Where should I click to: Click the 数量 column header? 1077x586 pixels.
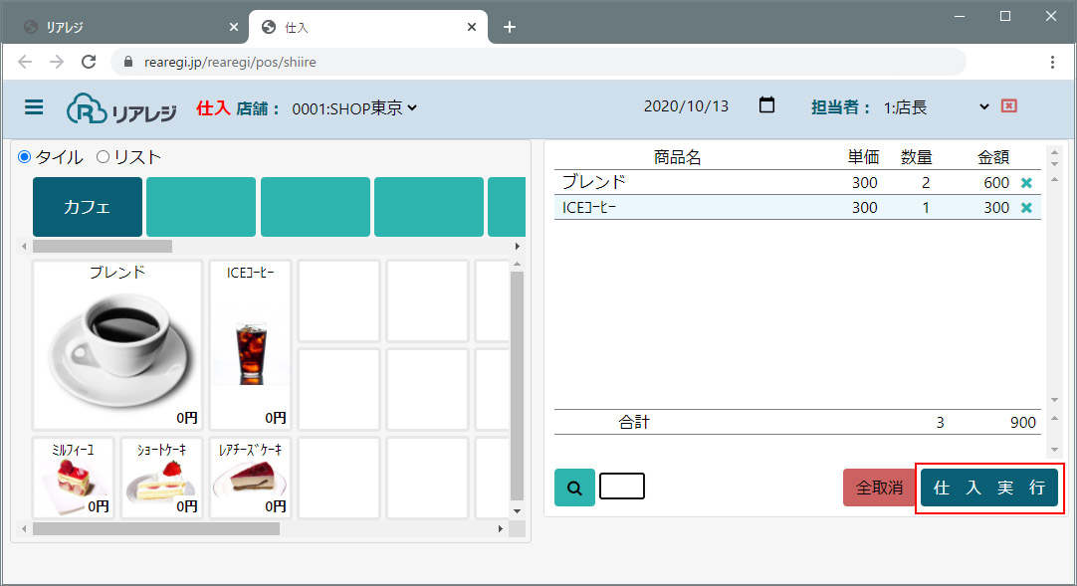click(917, 157)
